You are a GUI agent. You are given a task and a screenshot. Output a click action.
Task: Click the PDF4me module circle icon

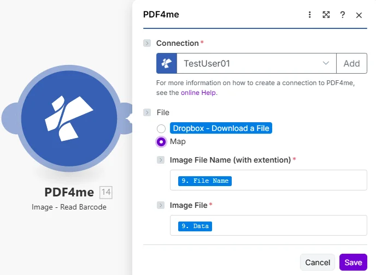[x=69, y=118]
